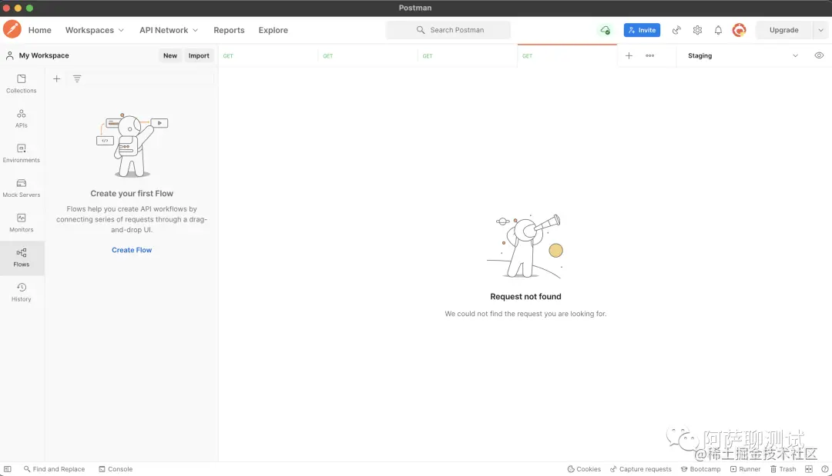This screenshot has height=476, width=832.
Task: Open the Explore menu item
Action: 273,30
